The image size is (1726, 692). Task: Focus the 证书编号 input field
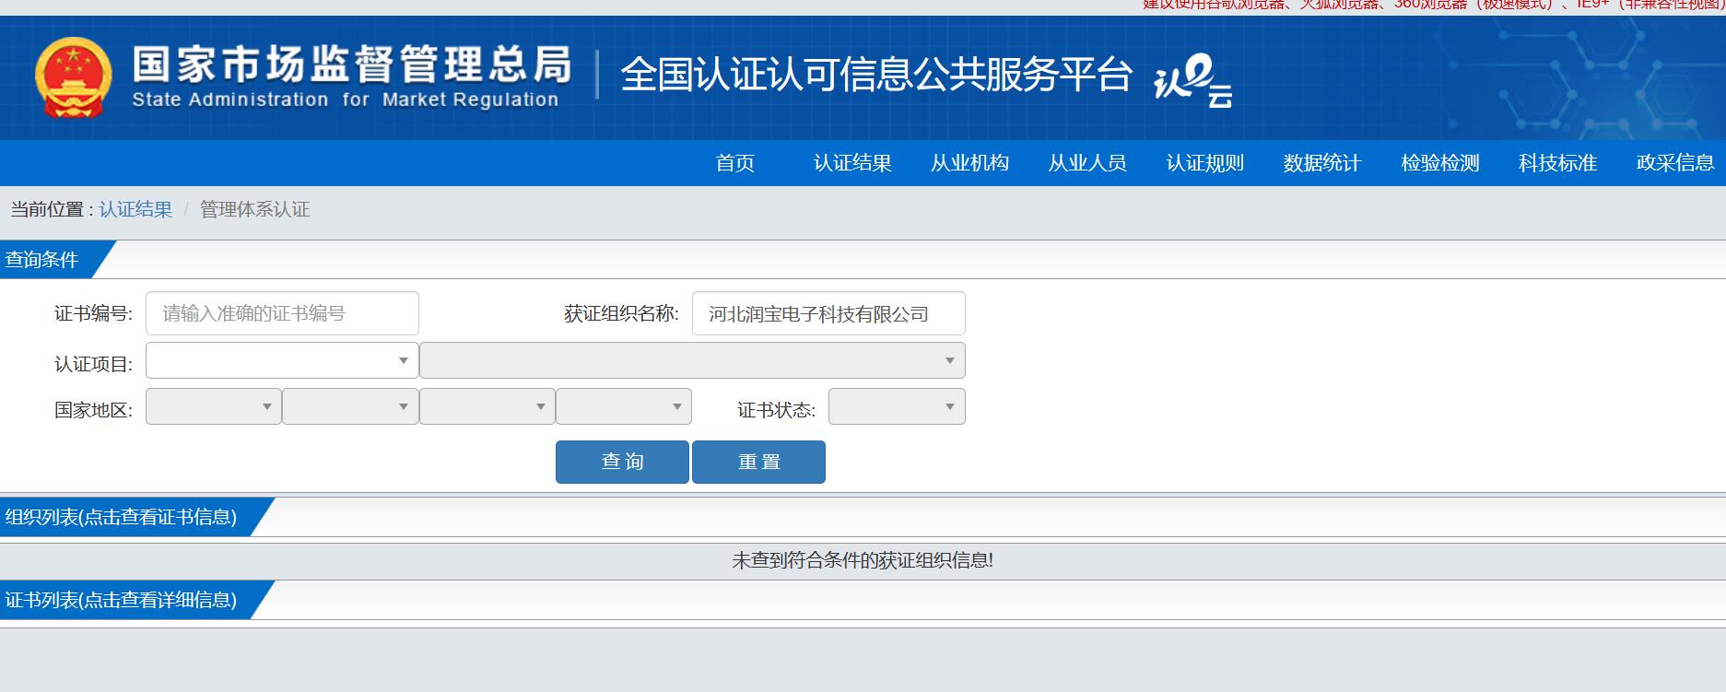pos(282,313)
